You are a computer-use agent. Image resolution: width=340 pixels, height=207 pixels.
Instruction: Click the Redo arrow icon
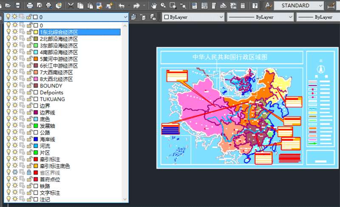tap(137, 6)
